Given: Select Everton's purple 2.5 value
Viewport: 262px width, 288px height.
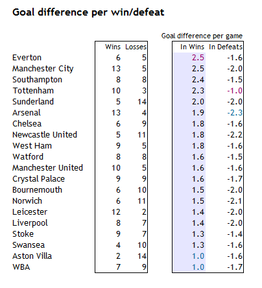Looking at the screenshot, I should [198, 58].
